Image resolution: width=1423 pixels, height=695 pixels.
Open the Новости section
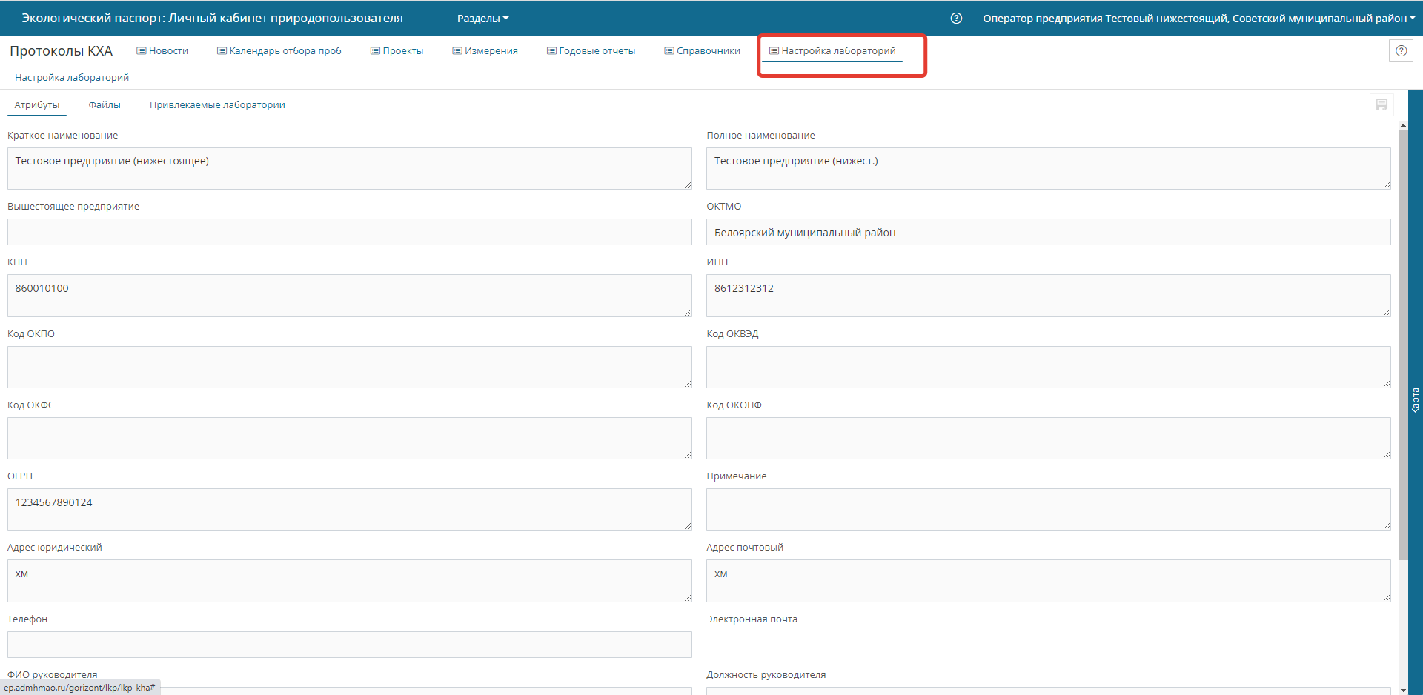coord(162,51)
